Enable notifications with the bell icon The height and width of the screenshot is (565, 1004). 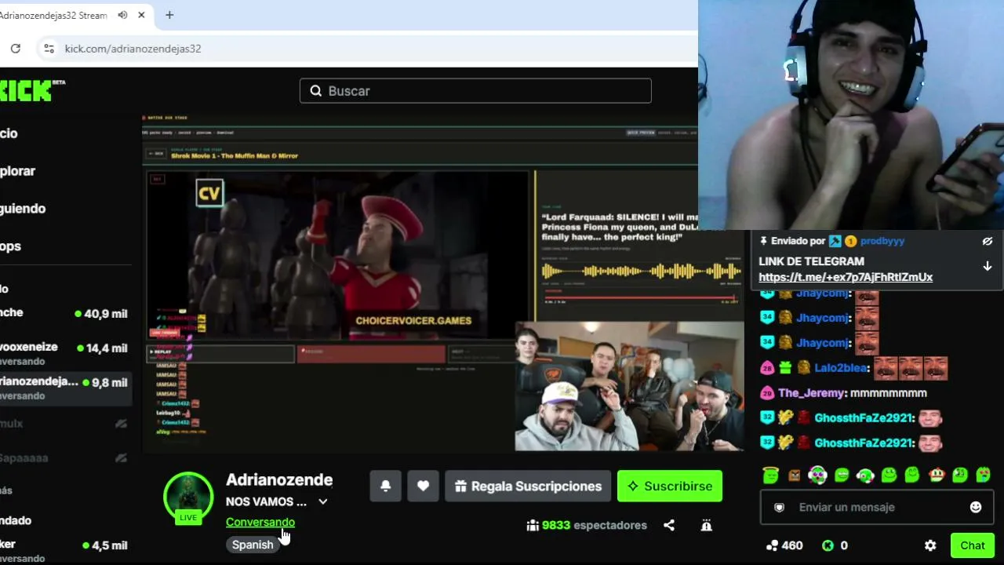pos(386,487)
